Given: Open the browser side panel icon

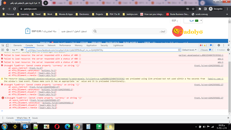Looking at the screenshot, I should (205, 9).
